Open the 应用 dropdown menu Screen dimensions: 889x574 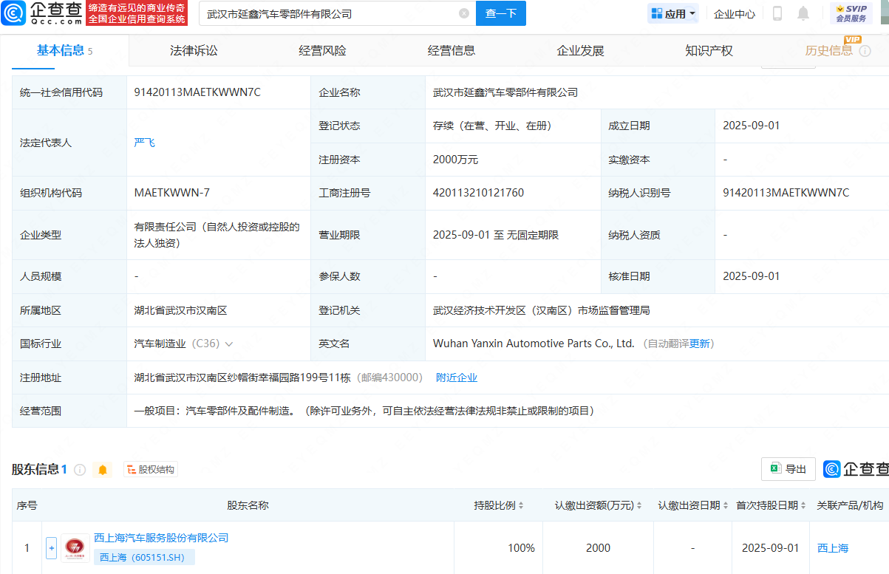[x=673, y=13]
